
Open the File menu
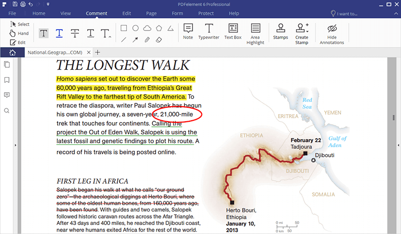pos(12,13)
